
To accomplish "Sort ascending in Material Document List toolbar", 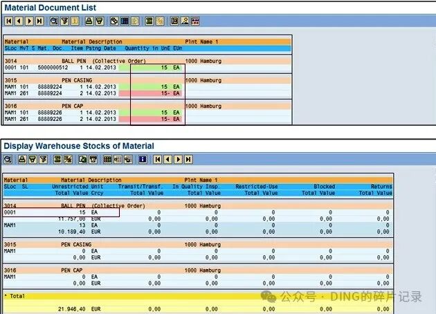I will [x=89, y=21].
